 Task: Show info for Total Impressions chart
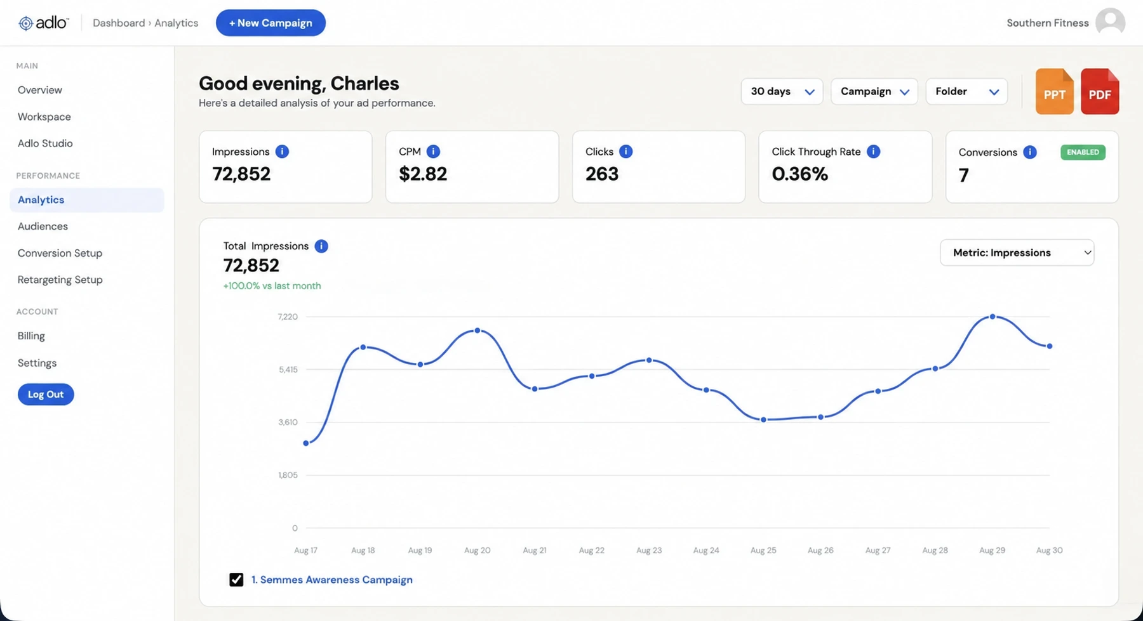(321, 246)
